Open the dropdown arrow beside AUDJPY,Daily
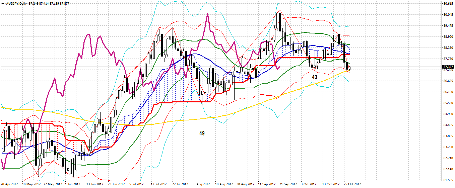The image size is (455, 188). (3, 3)
